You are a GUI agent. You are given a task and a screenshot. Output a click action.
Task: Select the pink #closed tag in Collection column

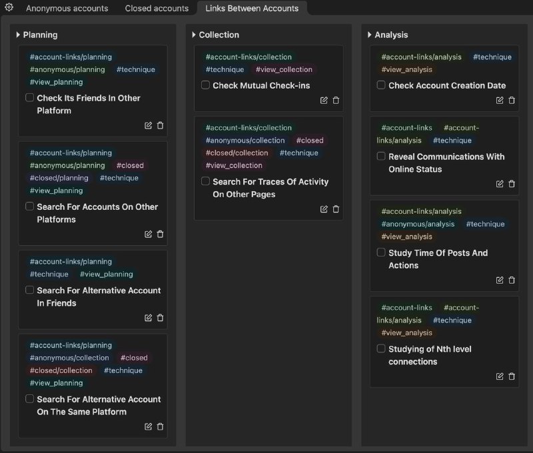[x=310, y=140]
